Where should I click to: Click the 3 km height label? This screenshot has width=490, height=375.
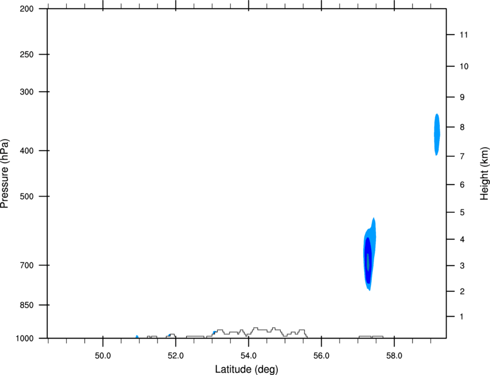click(x=462, y=266)
